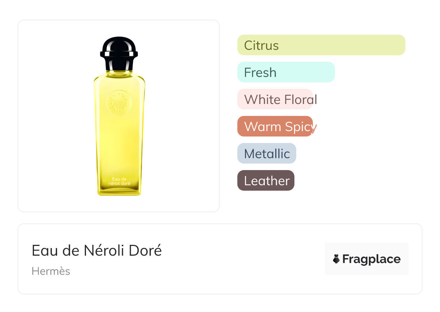This screenshot has height=312, width=440.
Task: Click the flared rim of the bottle cap
Action: (x=119, y=55)
